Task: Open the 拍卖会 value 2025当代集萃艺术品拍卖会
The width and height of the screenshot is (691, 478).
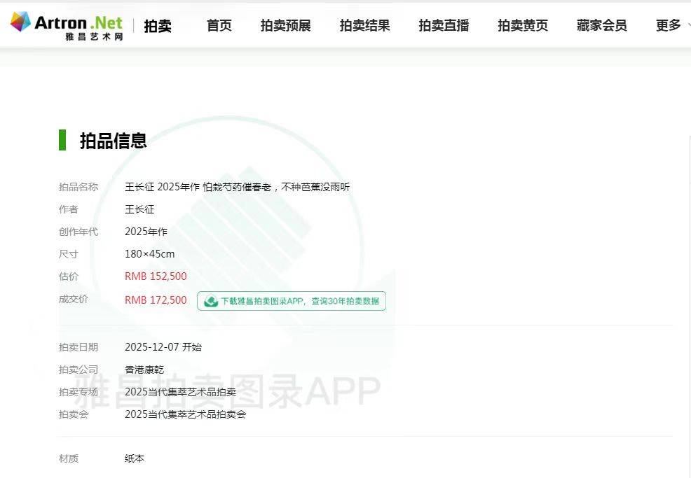Action: tap(185, 414)
